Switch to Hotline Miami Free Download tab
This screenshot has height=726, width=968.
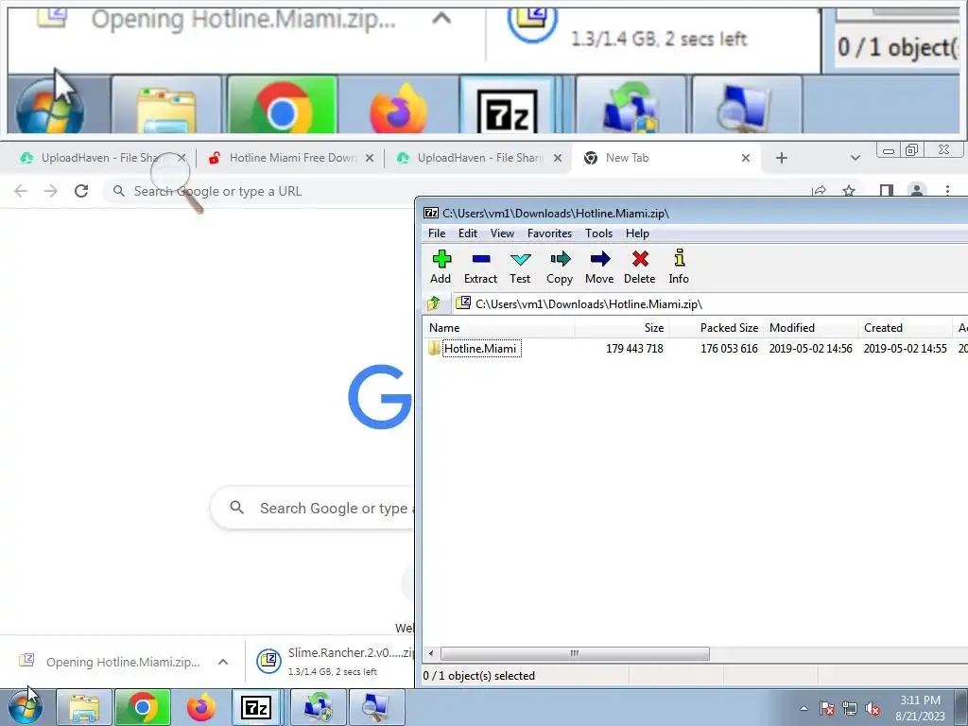[x=290, y=158]
